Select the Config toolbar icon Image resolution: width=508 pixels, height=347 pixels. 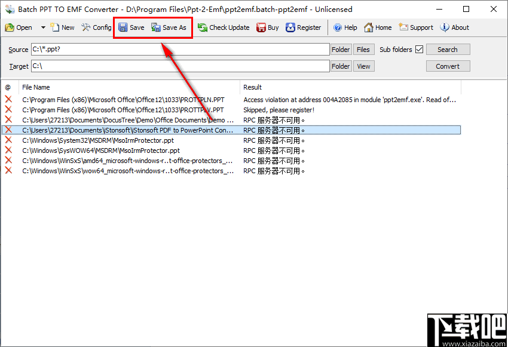(x=96, y=27)
